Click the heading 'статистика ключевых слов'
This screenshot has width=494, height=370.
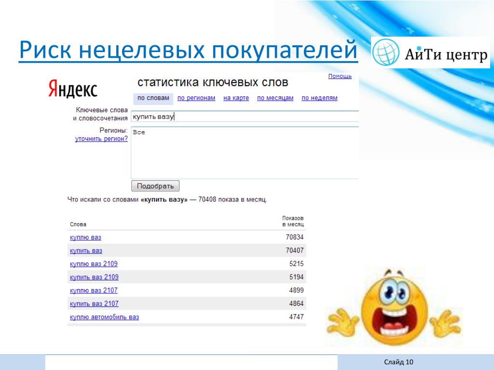213,82
